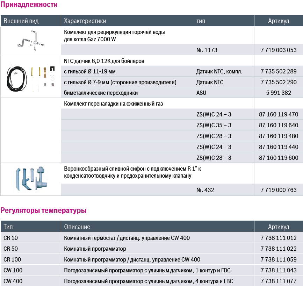The image size is (303, 286).
Task: Select description 'Комнатный программатор' of CR 50
Action: (x=95, y=249)
